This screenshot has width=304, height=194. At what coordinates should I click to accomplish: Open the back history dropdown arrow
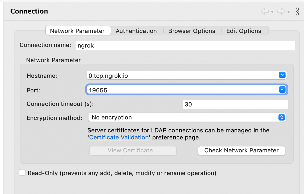pyautogui.click(x=272, y=12)
